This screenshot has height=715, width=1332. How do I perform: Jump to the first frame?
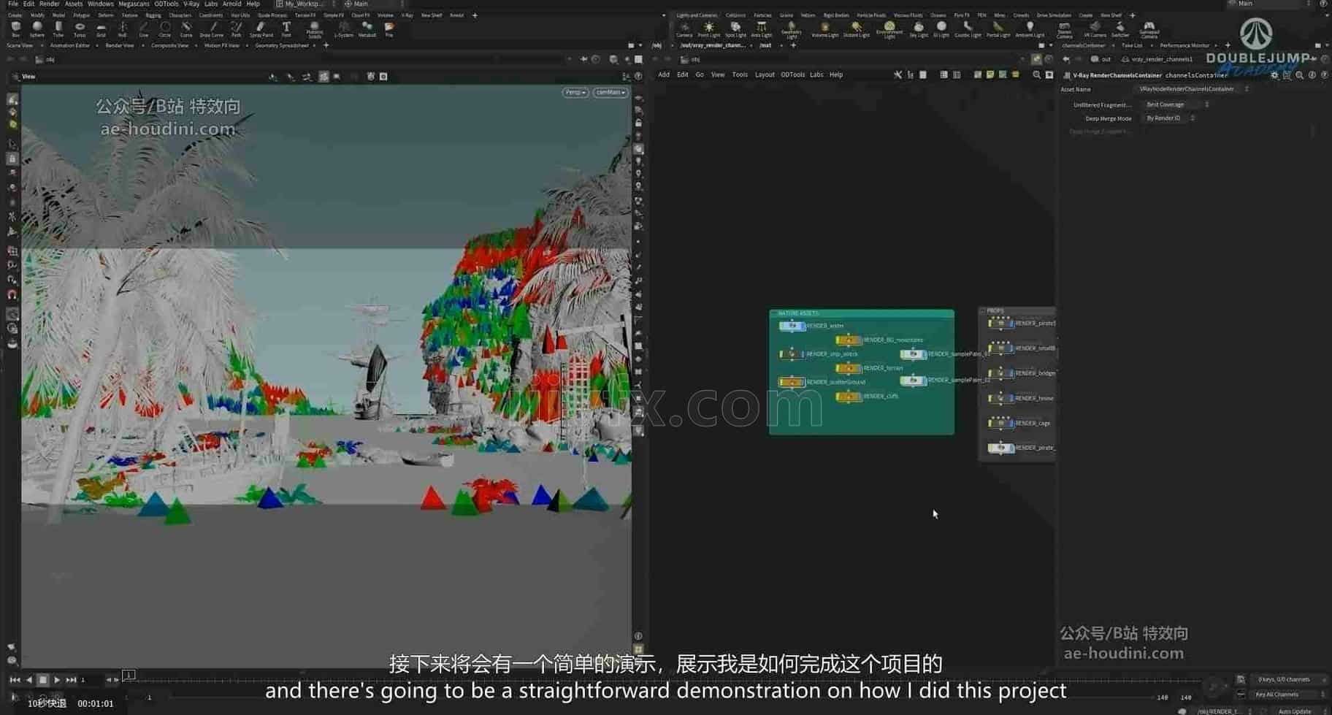click(x=15, y=680)
